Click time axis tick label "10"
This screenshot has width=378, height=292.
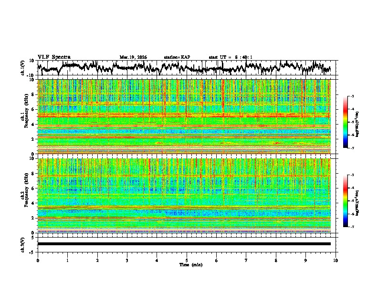(336, 261)
